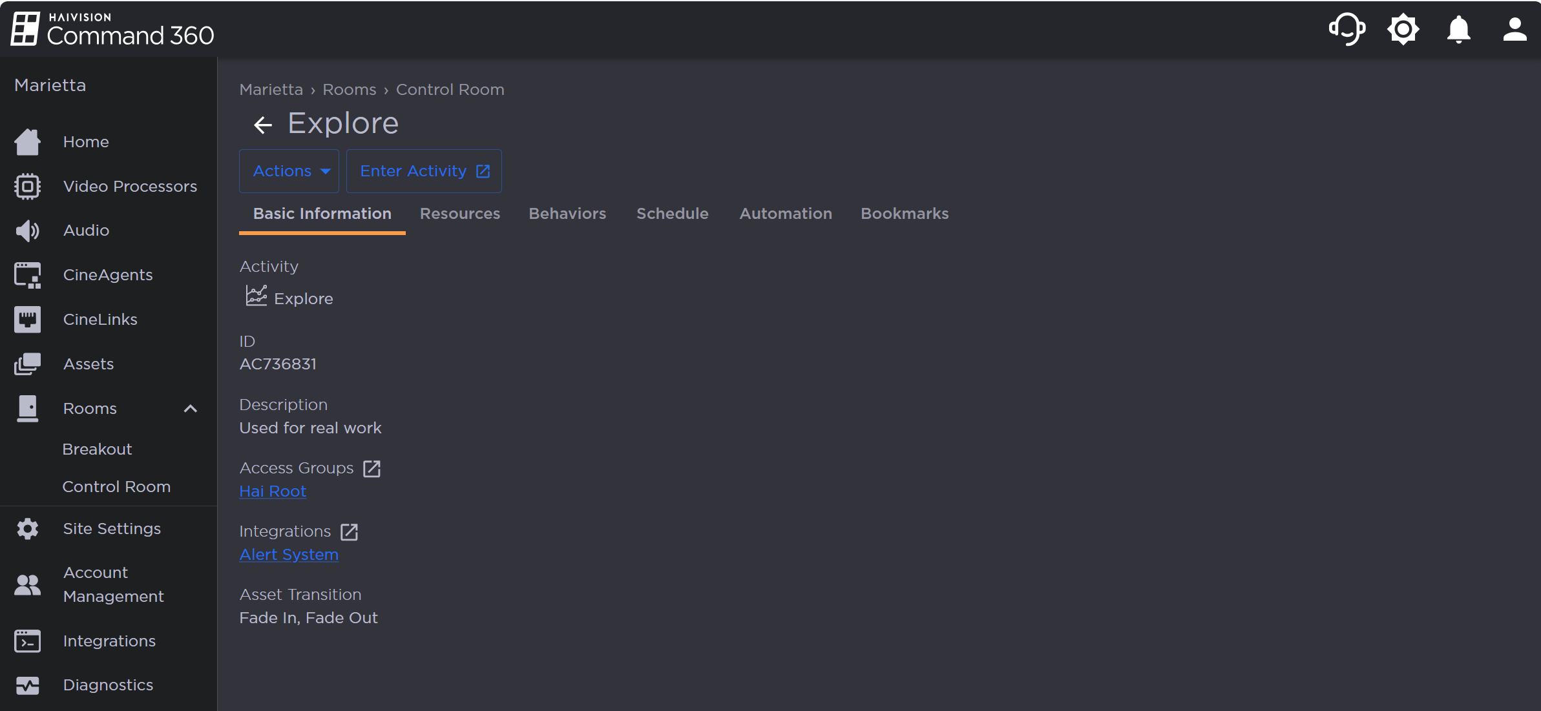Open Integrations external link icon
Screen dimensions: 1541x711
click(349, 531)
